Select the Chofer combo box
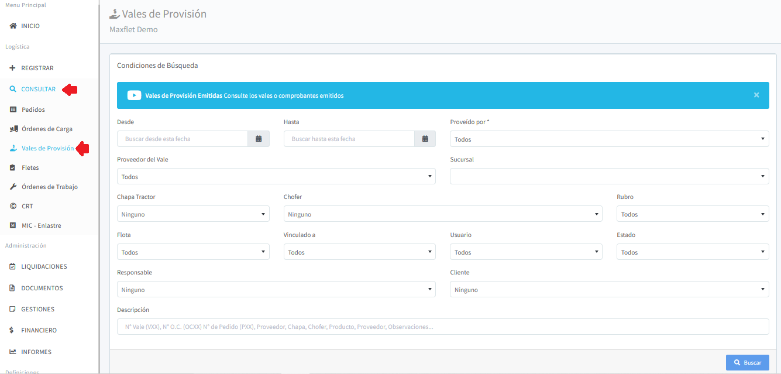Viewport: 781px width, 374px height. [442, 214]
